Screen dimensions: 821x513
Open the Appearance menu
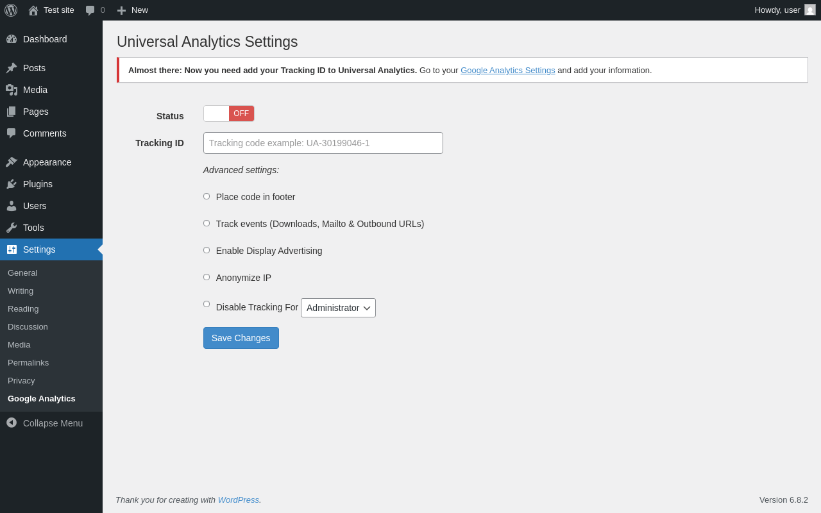(x=47, y=162)
